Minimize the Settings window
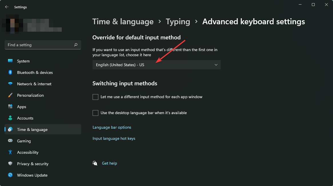The image size is (333, 186). (x=300, y=5)
